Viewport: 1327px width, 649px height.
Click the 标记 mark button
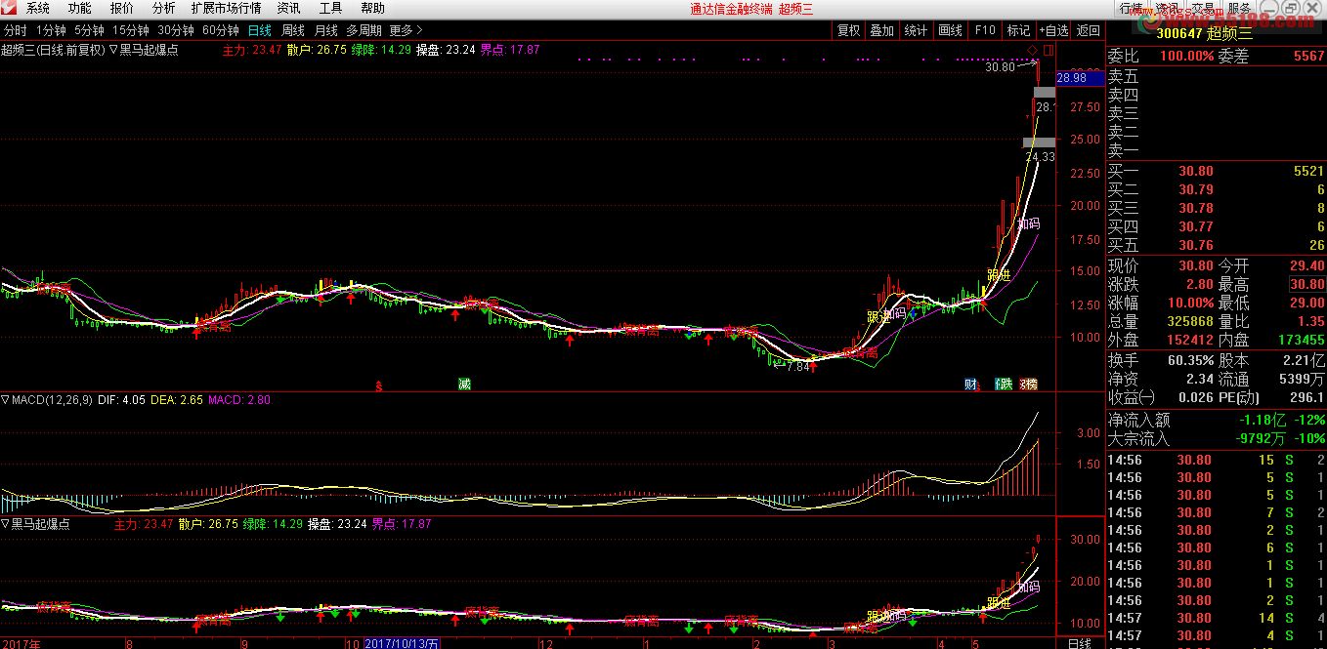(x=1018, y=30)
